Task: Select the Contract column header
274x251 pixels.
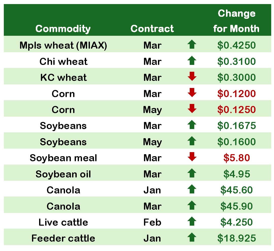Action: coord(152,29)
